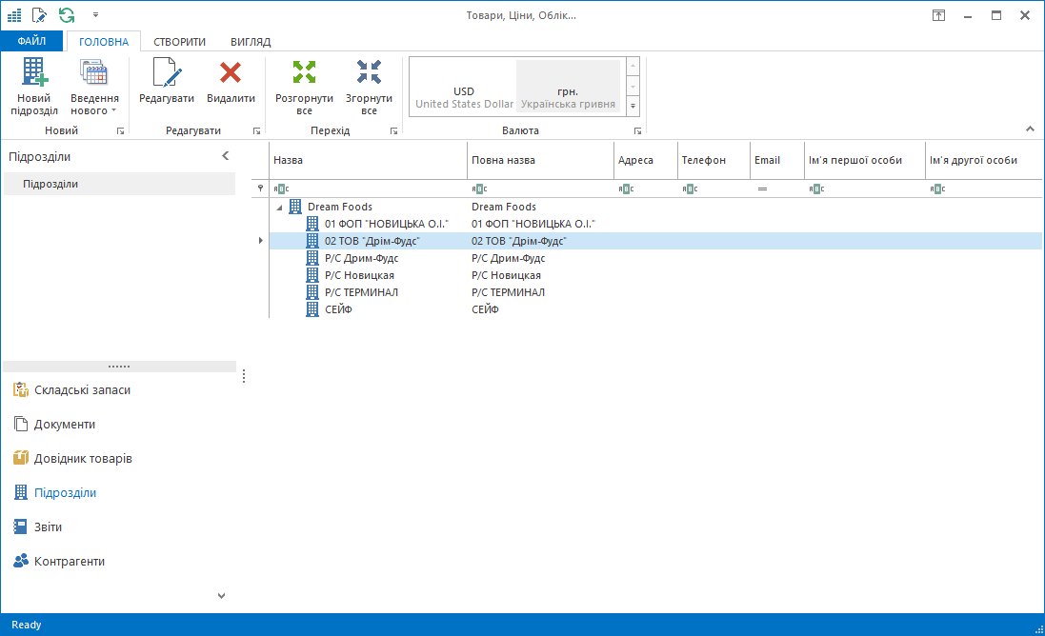Sort by the Повна назва column header

point(540,160)
